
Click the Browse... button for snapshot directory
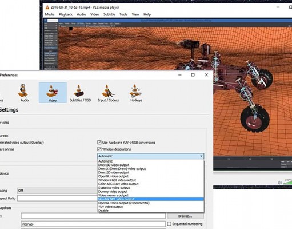click(x=186, y=216)
